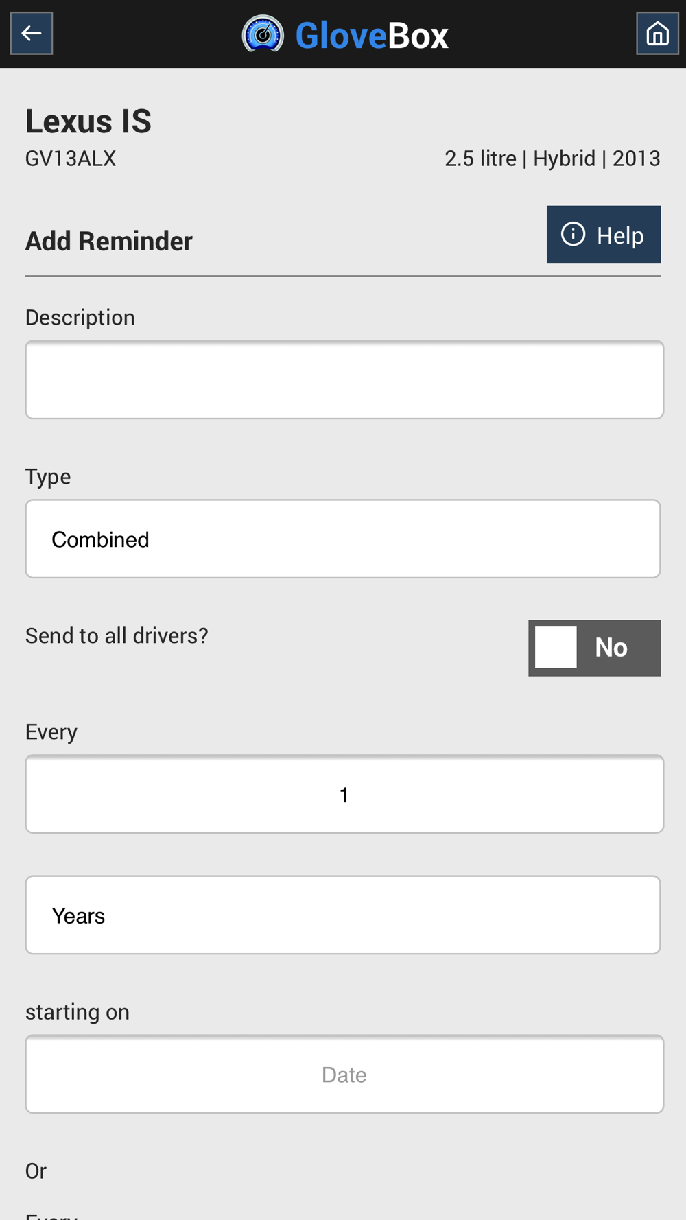Screen dimensions: 686x1220
Task: Tap the Lexus IS vehicle heading
Action: pyautogui.click(x=88, y=121)
